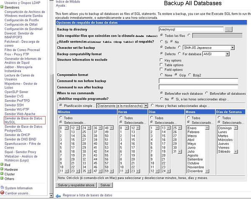Click Regresar a lista de bases de datos

pos(87,195)
